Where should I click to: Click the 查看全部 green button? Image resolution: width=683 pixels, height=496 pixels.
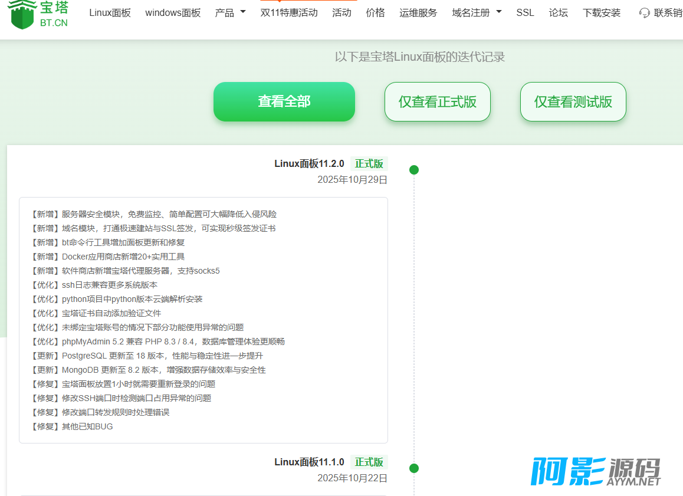click(284, 101)
